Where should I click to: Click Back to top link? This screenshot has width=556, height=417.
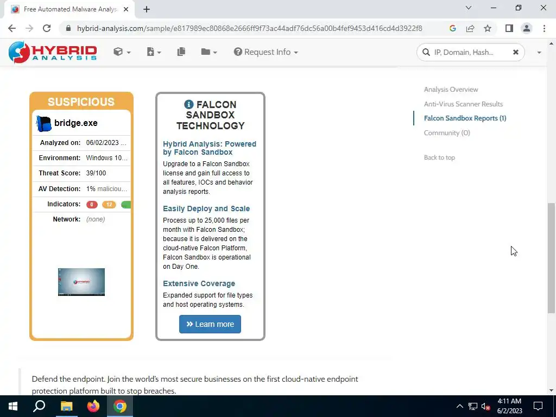pyautogui.click(x=439, y=157)
